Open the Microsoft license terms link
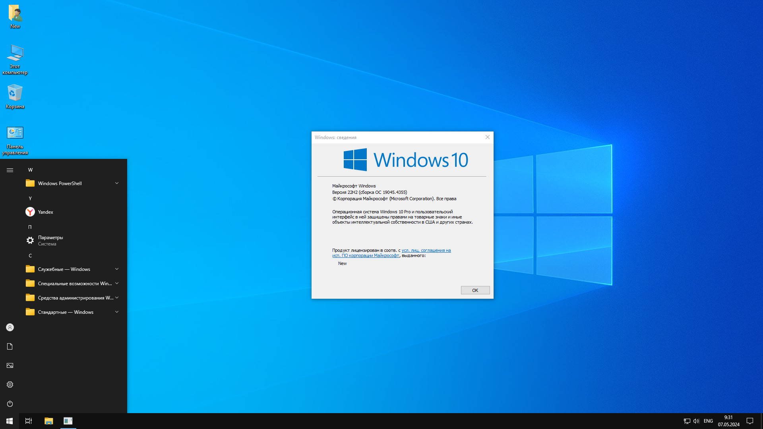Viewport: 763px width, 429px height. (426, 250)
